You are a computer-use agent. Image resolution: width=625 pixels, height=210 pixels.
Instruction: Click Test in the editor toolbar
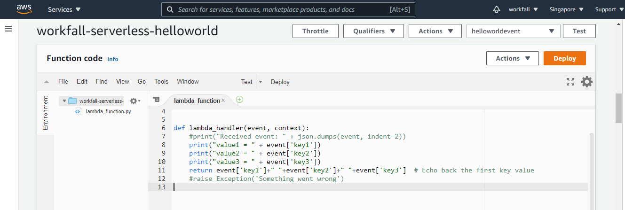pyautogui.click(x=247, y=82)
